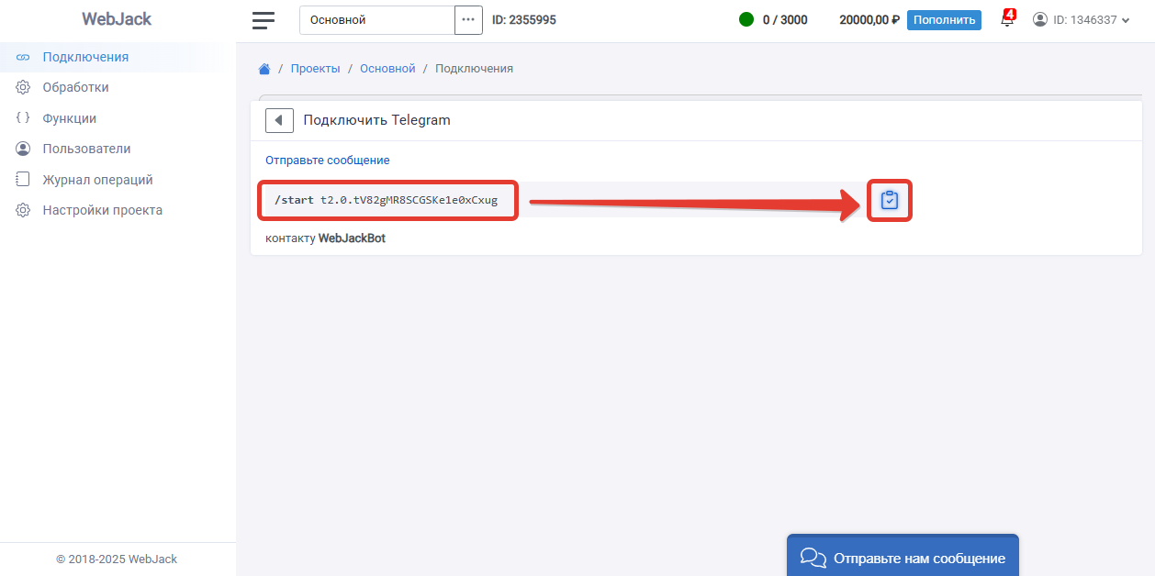Open the Подключения sidebar section
The image size is (1155, 576).
(118, 57)
